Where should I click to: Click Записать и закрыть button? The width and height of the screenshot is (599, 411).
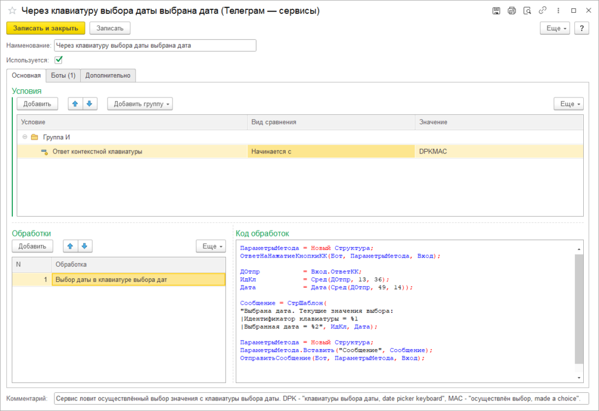pos(46,28)
